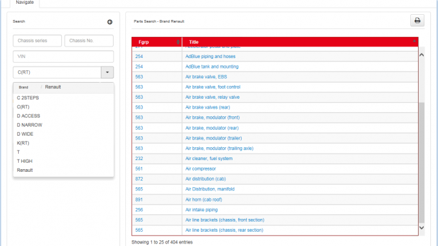Click the parts table scrollbar thumb
The width and height of the screenshot is (438, 246).
(421, 163)
